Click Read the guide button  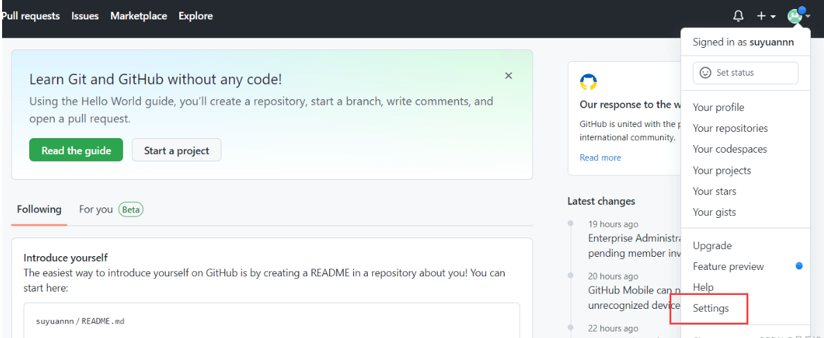(x=76, y=150)
